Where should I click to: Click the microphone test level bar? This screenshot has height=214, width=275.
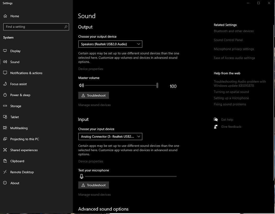(x=131, y=176)
